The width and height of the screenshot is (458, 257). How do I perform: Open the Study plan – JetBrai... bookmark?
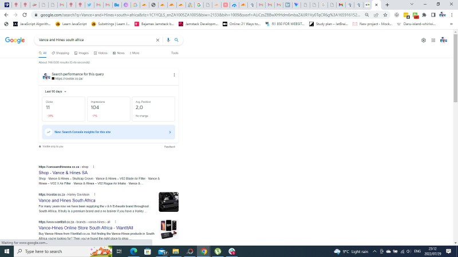(x=329, y=24)
